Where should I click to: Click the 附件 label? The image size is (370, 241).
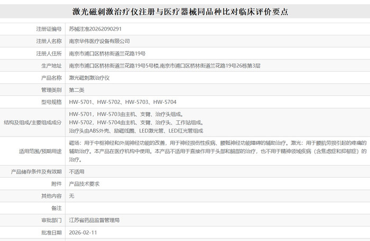coord(57,184)
